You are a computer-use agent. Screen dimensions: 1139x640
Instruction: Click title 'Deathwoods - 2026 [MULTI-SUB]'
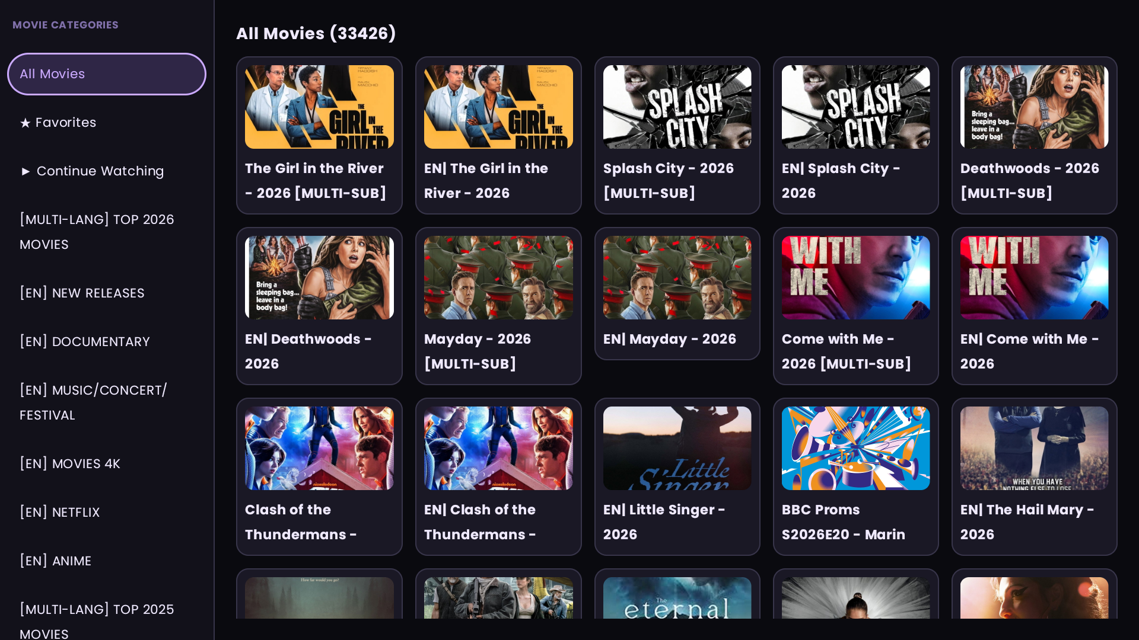(1030, 181)
